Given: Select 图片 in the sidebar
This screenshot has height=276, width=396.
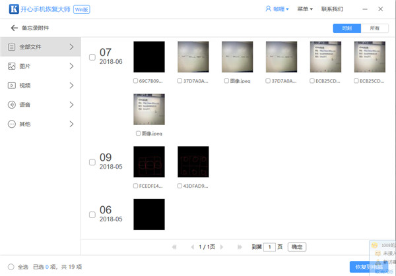Looking at the screenshot, I should click(x=40, y=67).
